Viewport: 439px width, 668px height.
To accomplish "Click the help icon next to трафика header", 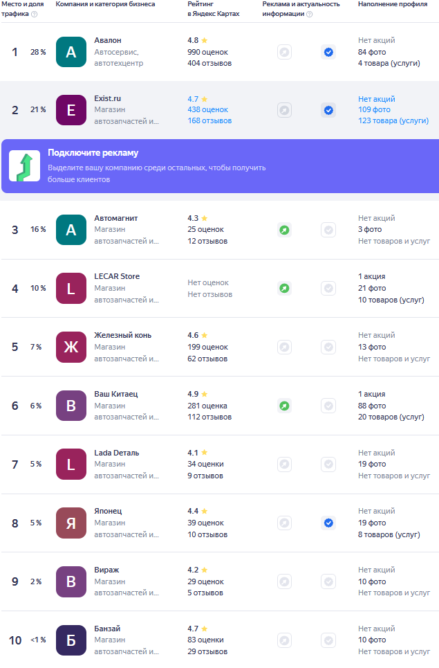I will [35, 14].
